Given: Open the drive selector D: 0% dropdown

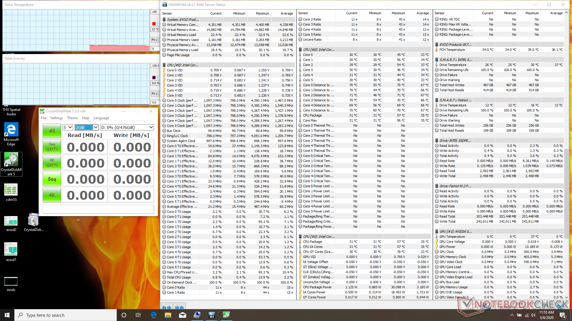Looking at the screenshot, I should (127, 128).
